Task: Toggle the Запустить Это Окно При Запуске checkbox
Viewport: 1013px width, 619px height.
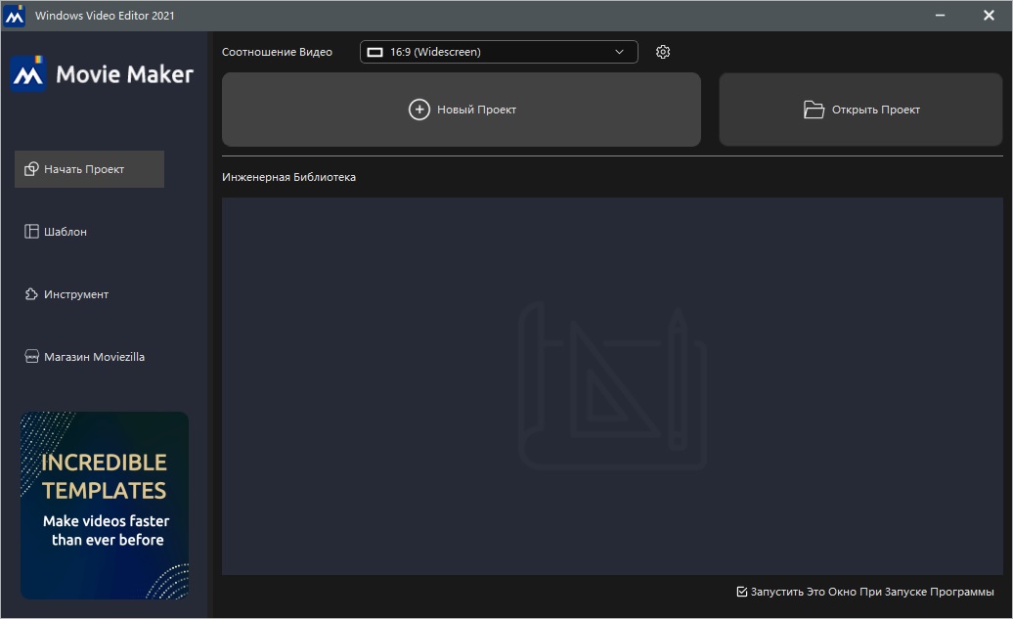Action: click(740, 591)
